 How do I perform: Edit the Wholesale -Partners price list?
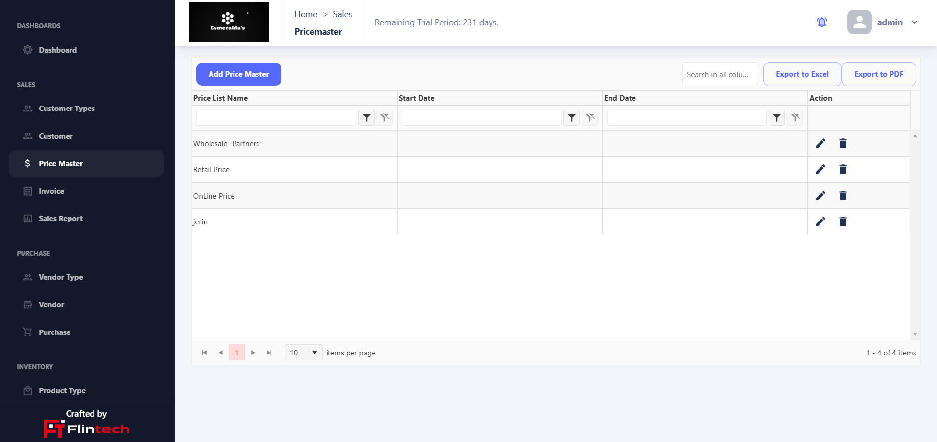point(820,143)
